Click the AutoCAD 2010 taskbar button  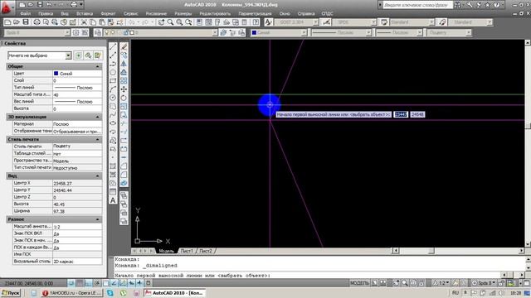pos(175,293)
